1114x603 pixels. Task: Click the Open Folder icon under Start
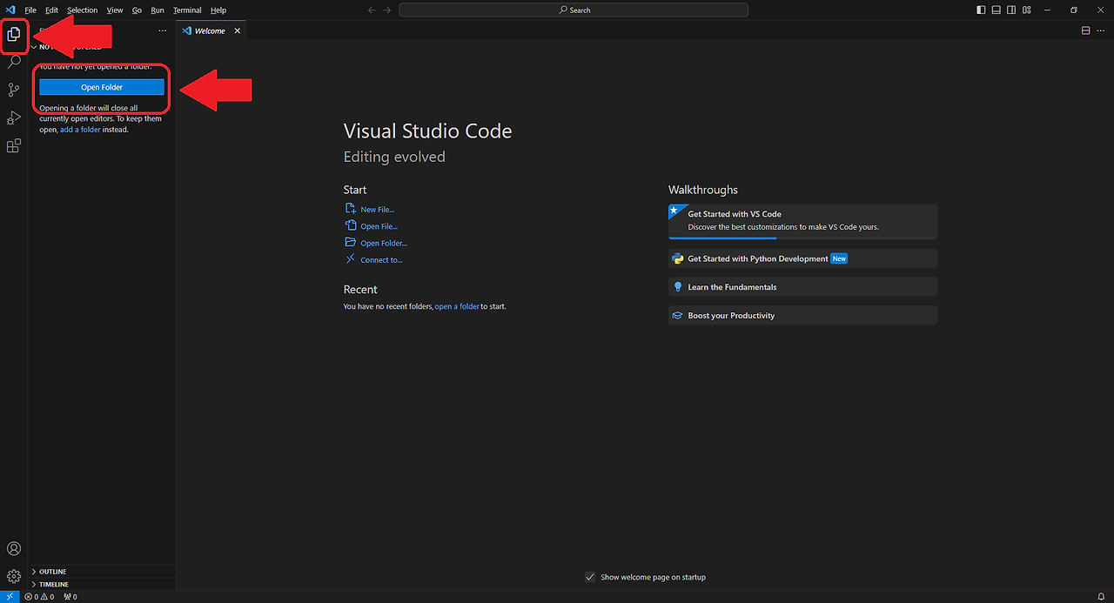(350, 243)
